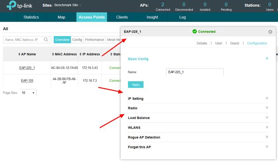Sort by Status column arrows
278x162 pixels.
tap(111, 54)
